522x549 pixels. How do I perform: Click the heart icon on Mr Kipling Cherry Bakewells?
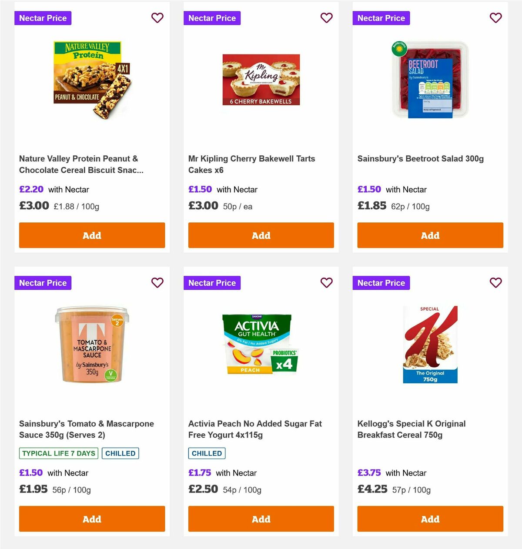[326, 18]
